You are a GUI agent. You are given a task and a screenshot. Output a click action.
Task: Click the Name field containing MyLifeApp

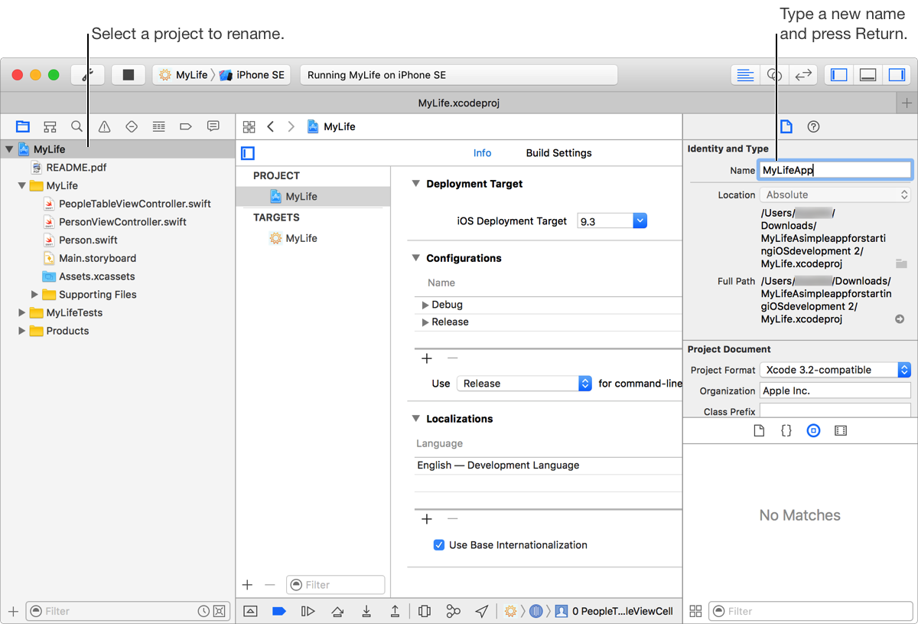tap(835, 171)
